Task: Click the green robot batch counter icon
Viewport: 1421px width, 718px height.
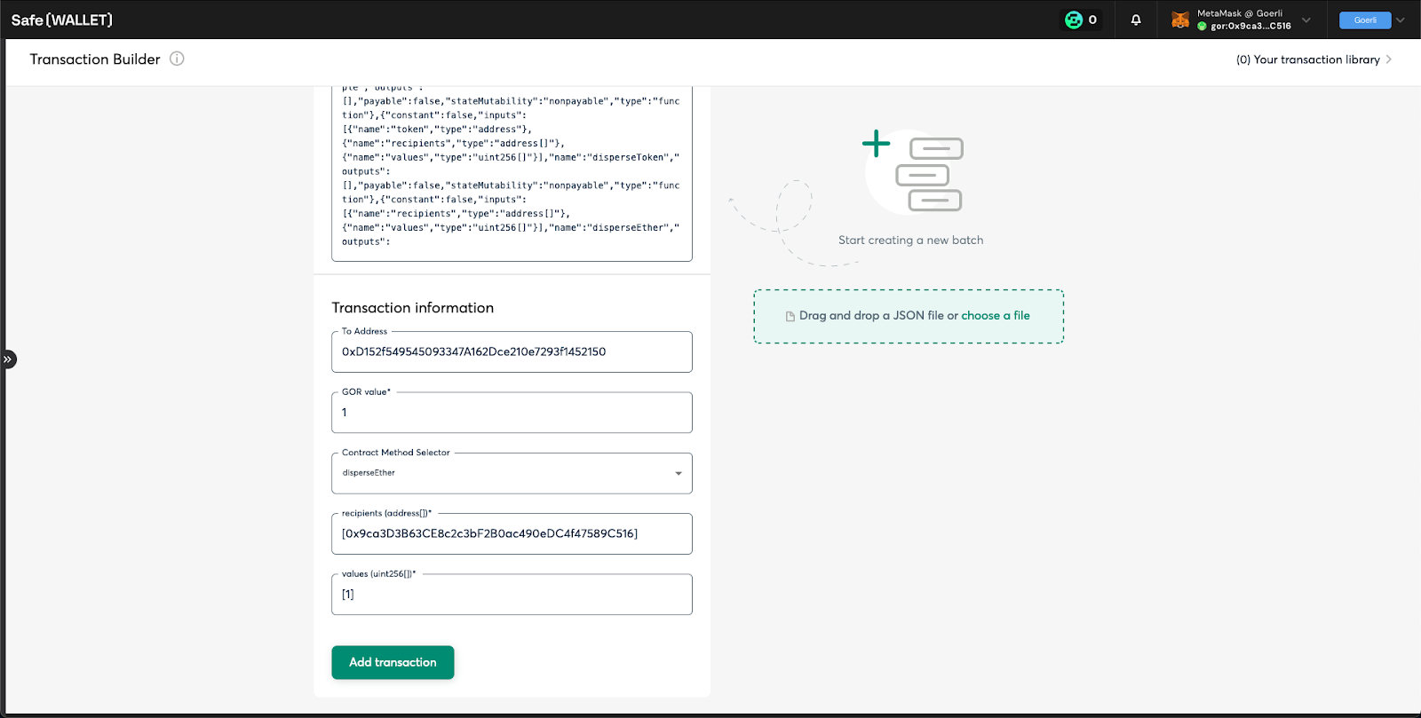Action: click(1074, 20)
